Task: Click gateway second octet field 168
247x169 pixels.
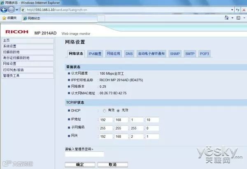Action: 121,137
